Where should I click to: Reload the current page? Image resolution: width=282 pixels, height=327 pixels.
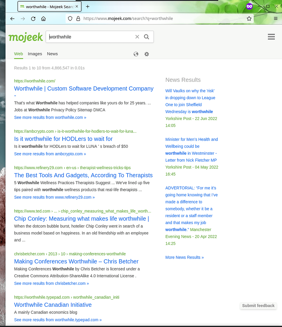pyautogui.click(x=33, y=19)
